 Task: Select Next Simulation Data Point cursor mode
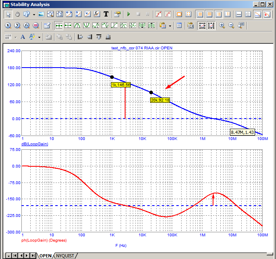click(x=59, y=26)
